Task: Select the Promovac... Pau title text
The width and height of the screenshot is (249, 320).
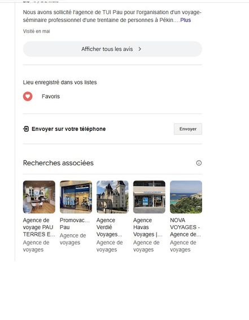Action: click(x=75, y=223)
